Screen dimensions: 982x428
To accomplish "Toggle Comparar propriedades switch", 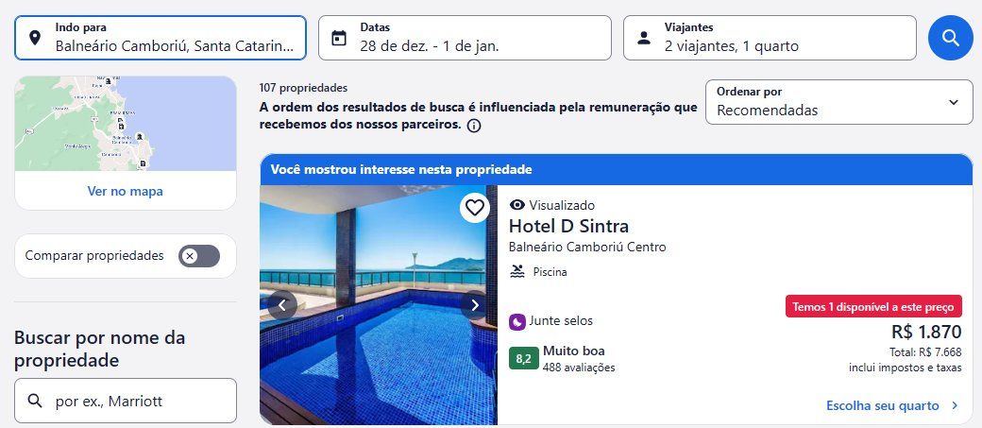I will pos(199,256).
